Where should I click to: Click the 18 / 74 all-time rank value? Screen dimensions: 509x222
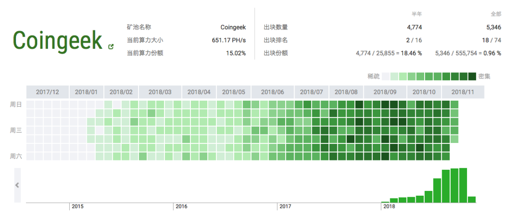492,40
